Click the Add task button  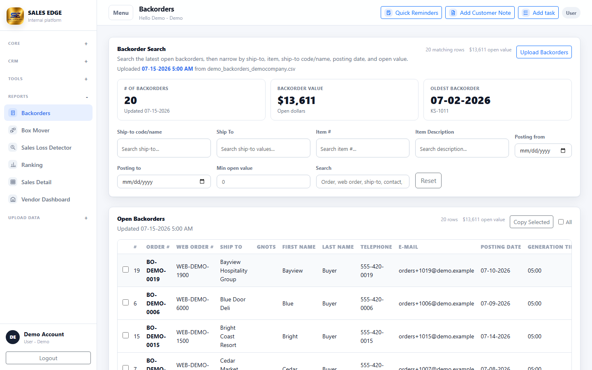[x=538, y=13]
